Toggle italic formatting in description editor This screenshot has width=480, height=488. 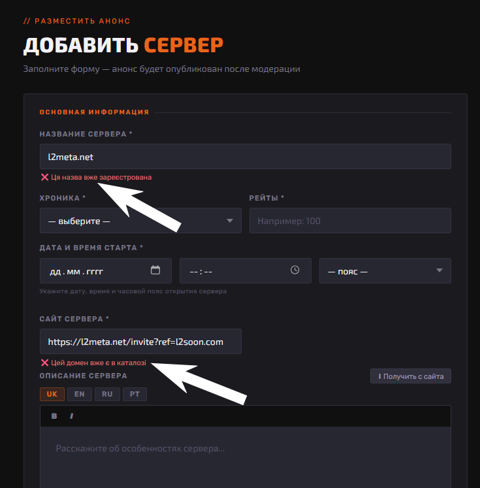72,416
